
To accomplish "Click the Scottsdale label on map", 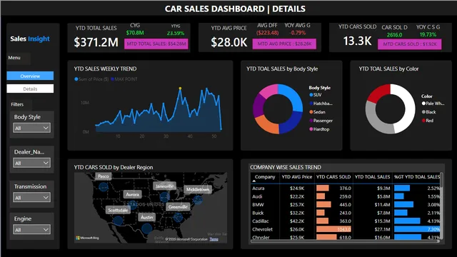I will click(x=118, y=210).
